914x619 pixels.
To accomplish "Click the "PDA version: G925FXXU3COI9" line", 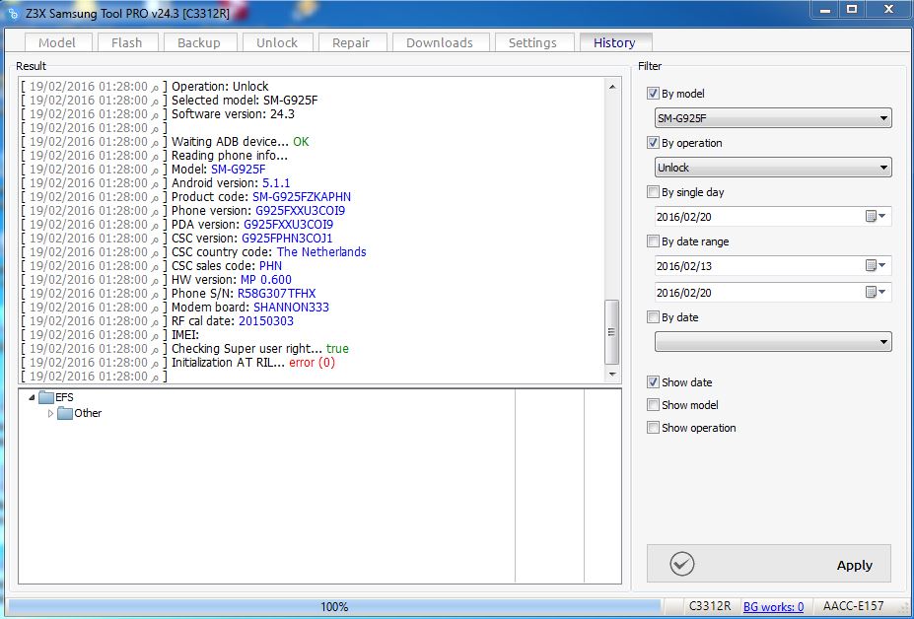I will pos(252,225).
